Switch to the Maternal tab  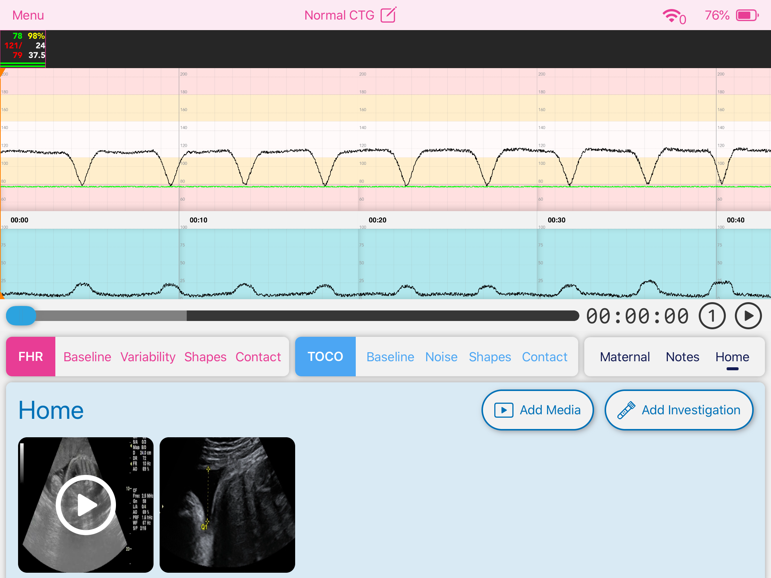point(625,357)
